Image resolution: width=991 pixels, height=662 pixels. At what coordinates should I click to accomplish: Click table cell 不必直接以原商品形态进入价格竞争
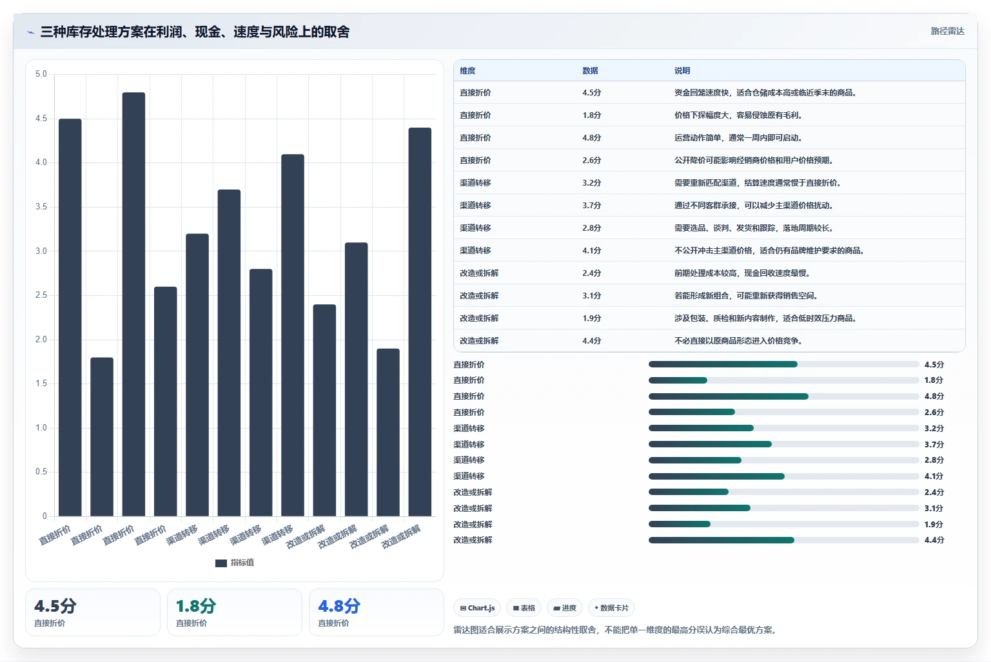(739, 341)
